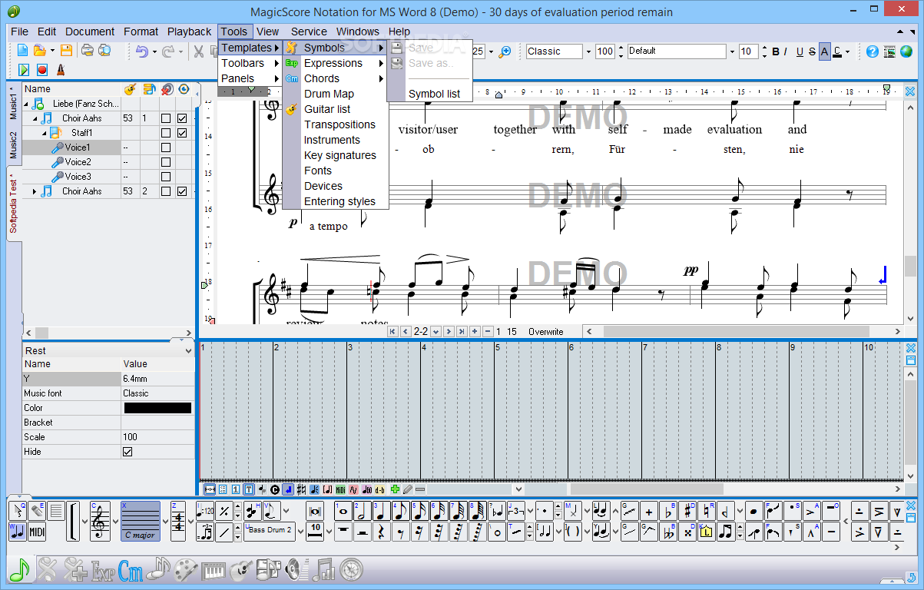Open the zoom 100 dropdown
This screenshot has width=924, height=590.
point(605,51)
